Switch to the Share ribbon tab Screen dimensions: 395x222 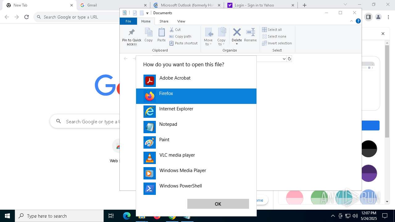pyautogui.click(x=164, y=21)
